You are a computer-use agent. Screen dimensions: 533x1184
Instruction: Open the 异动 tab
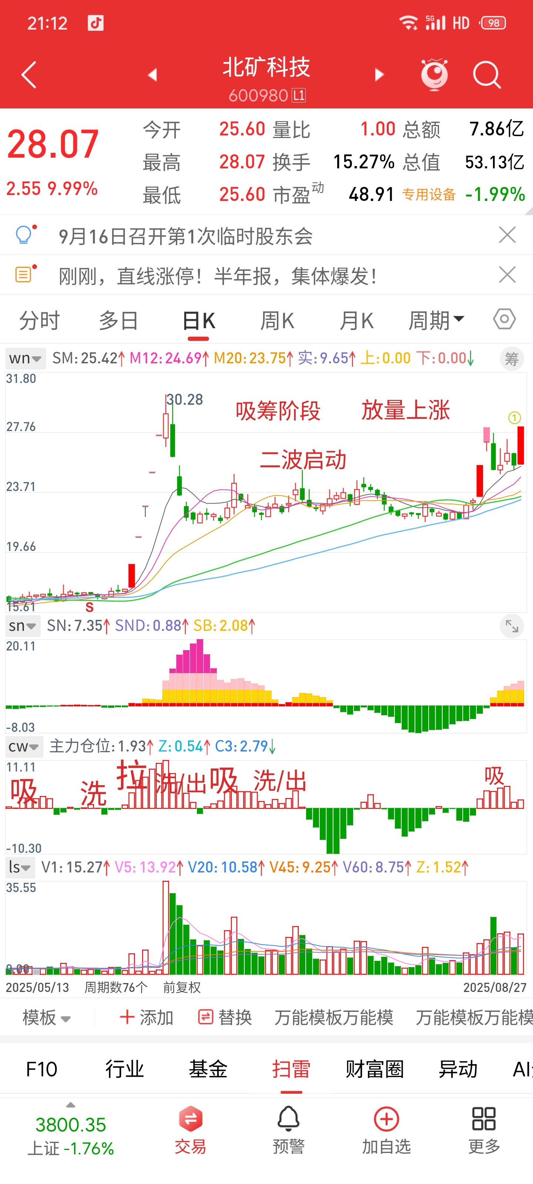[457, 1069]
